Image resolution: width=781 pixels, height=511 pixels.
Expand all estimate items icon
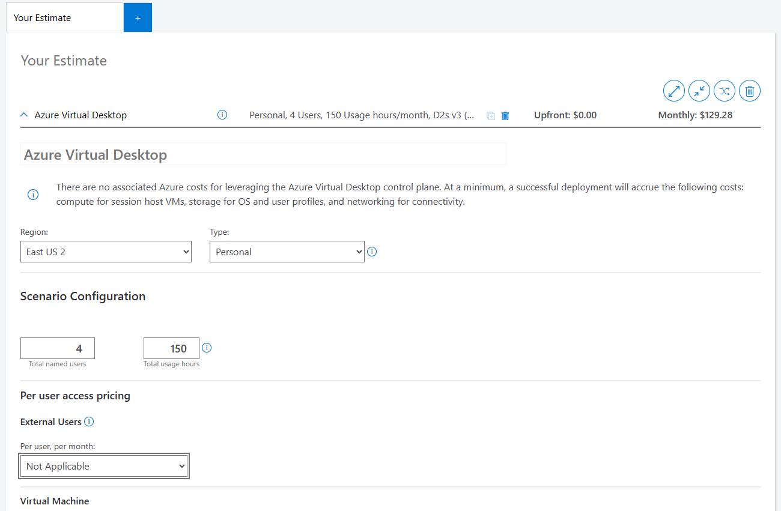pos(674,91)
